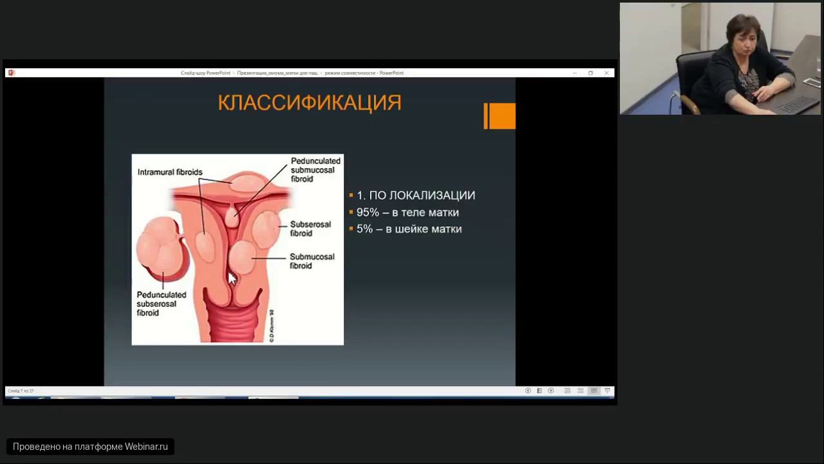Go to previous slide using back arrow
This screenshot has width=824, height=464.
point(528,391)
